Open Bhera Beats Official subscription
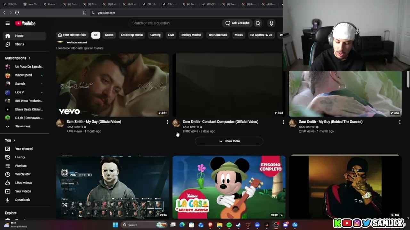The height and width of the screenshot is (230, 410). [24, 109]
